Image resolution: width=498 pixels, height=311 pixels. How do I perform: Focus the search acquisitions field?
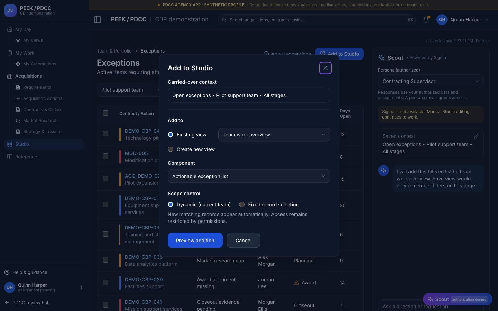pyautogui.click(x=317, y=20)
